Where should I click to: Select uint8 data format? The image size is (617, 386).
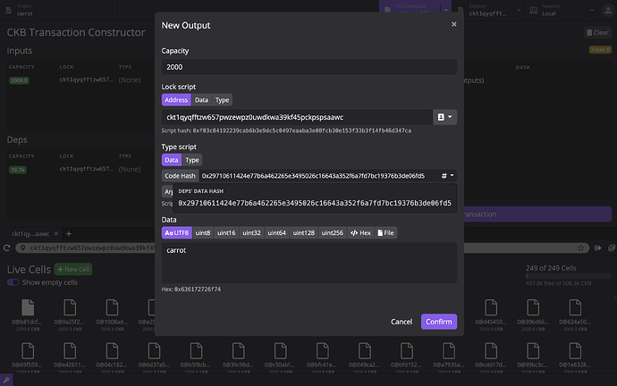203,232
